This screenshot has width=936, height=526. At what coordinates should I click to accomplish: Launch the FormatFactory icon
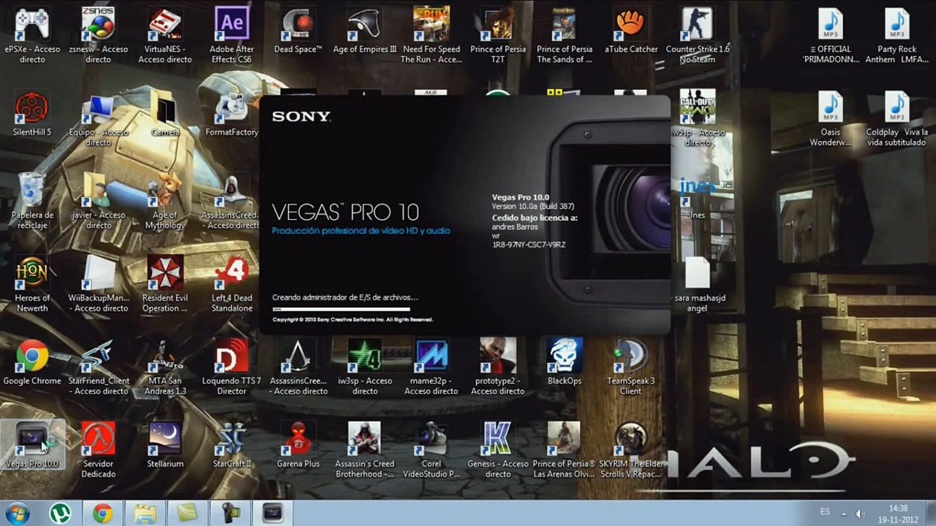tap(232, 113)
